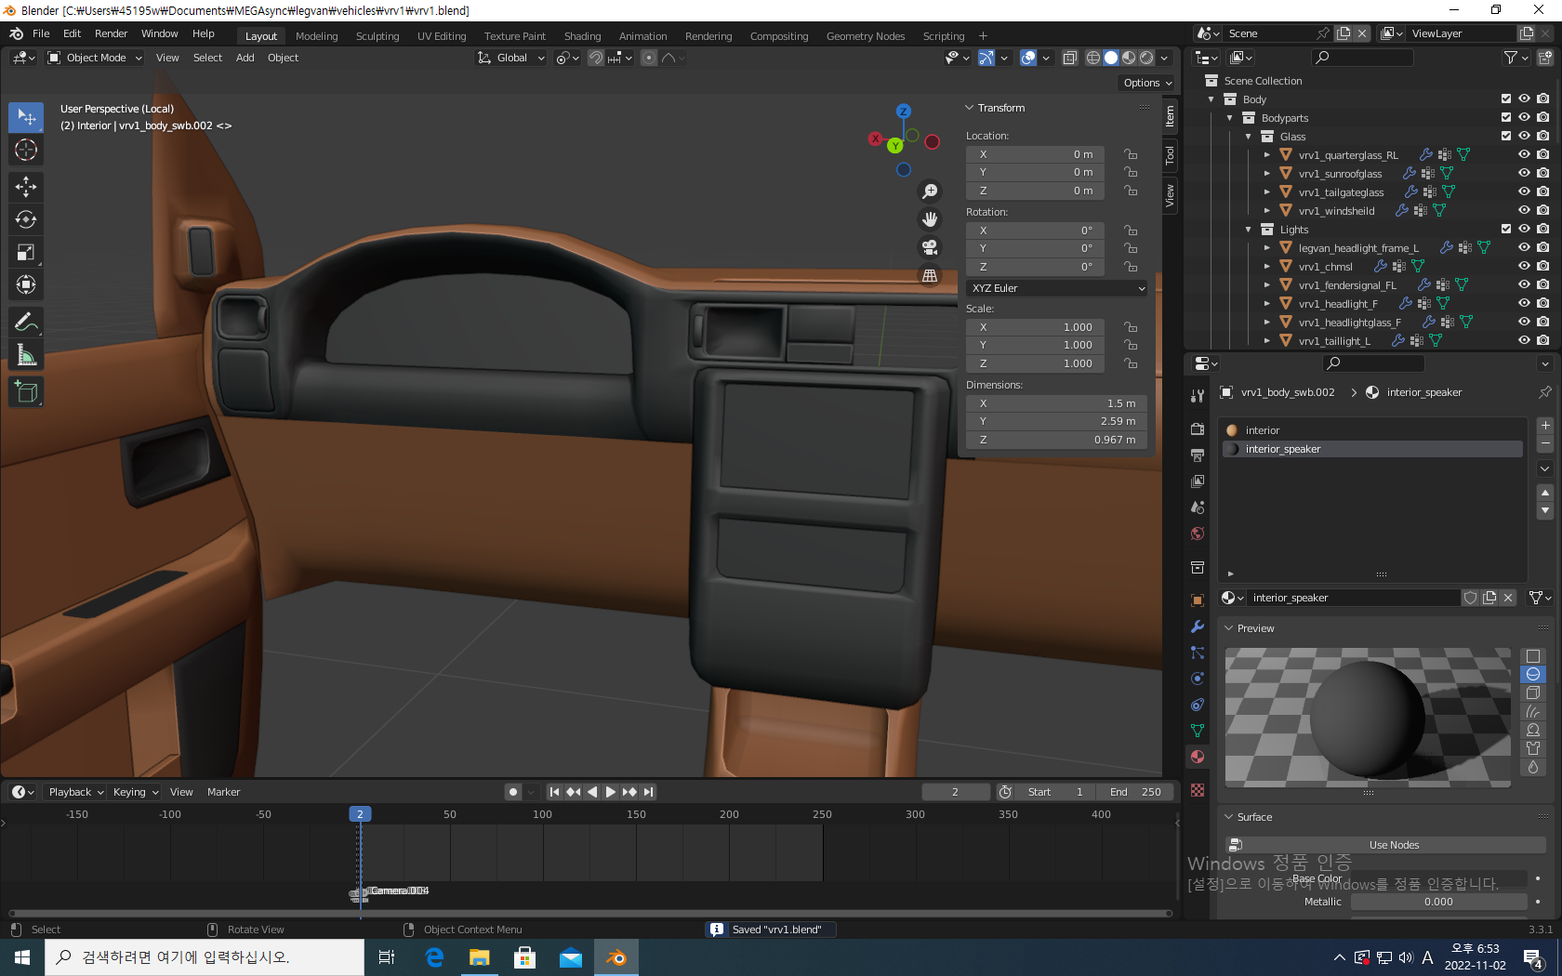This screenshot has height=976, width=1562.
Task: Activate the Annotate tool
Action: click(x=26, y=323)
